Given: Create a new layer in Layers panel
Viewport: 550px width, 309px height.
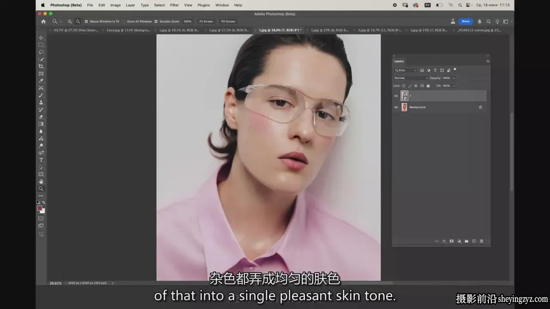Looking at the screenshot, I should [x=474, y=241].
